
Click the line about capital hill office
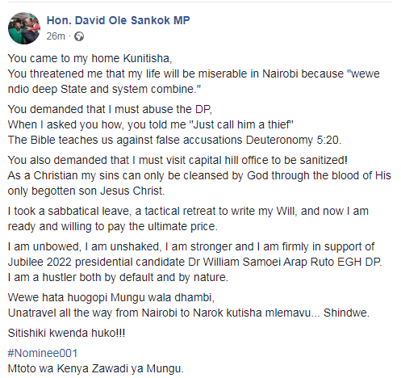pos(178,160)
